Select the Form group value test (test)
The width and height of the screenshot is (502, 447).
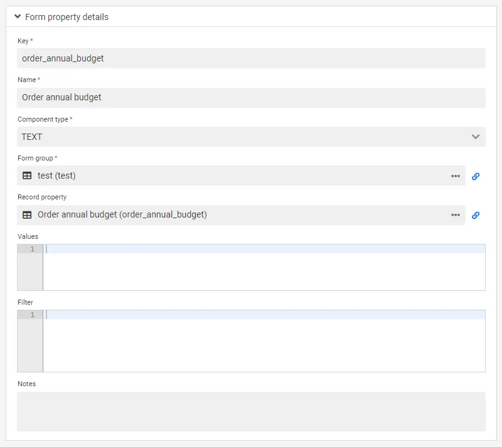pos(56,176)
